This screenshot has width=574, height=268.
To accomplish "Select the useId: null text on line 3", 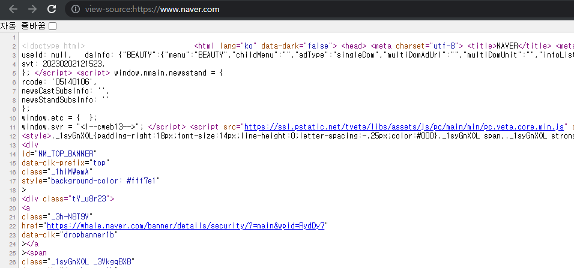I will click(x=46, y=55).
